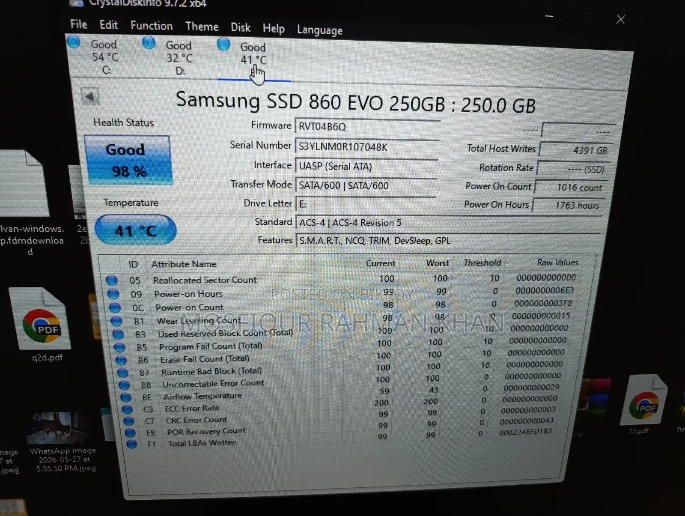The width and height of the screenshot is (685, 516).
Task: Click the 41 °C temperature button
Action: coord(135,230)
